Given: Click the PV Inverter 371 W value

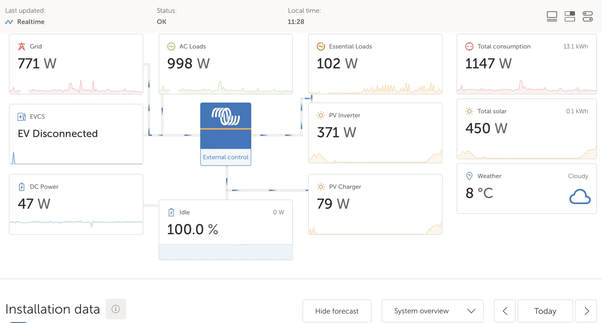Looking at the screenshot, I should click(x=336, y=132).
